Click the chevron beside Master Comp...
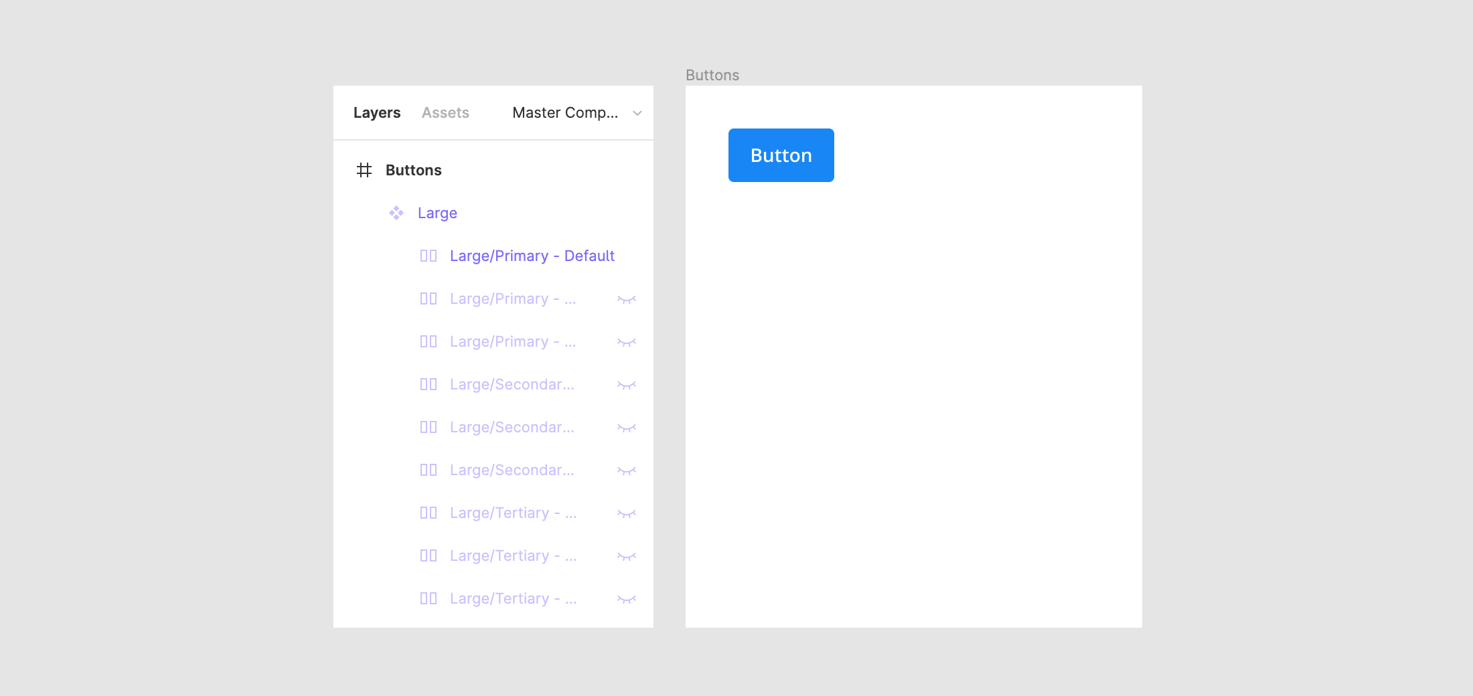 [637, 113]
